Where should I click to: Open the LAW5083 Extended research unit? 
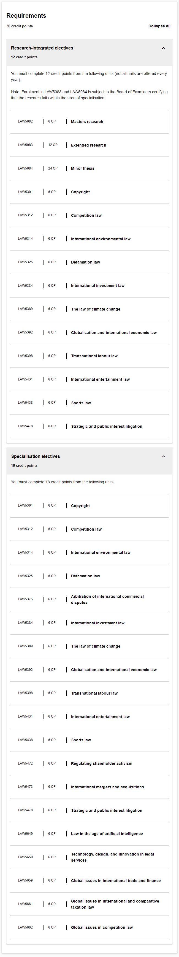[89, 145]
